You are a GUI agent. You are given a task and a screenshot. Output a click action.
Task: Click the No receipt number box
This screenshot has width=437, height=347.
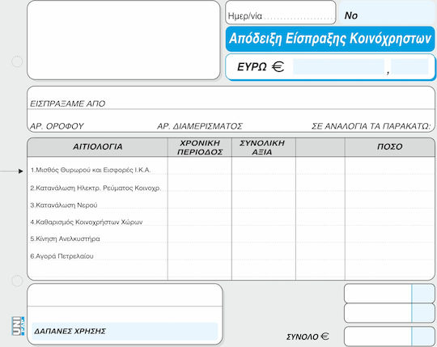click(x=387, y=12)
